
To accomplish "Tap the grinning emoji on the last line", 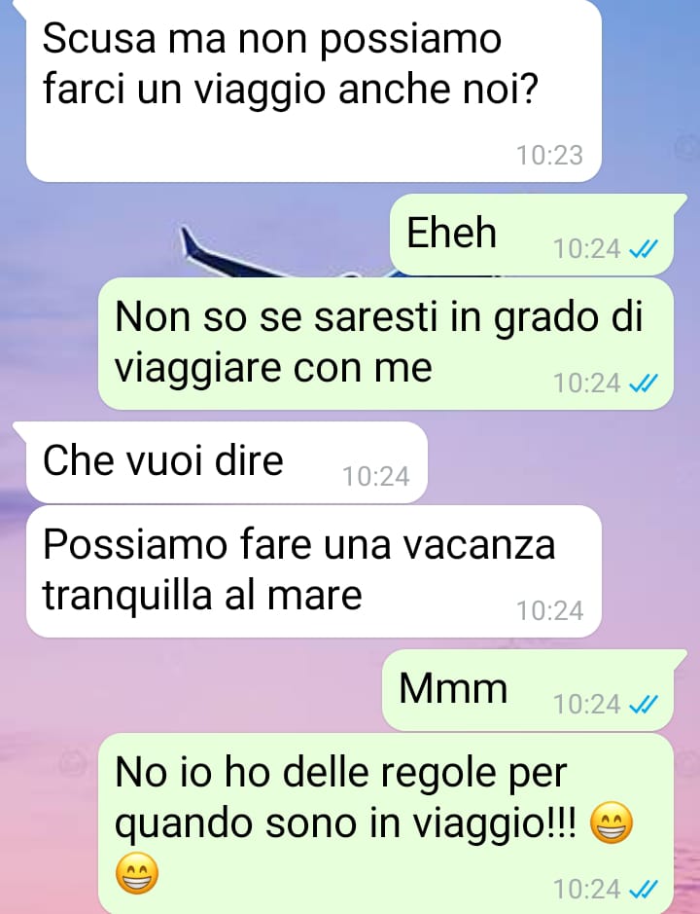I will coord(137,873).
